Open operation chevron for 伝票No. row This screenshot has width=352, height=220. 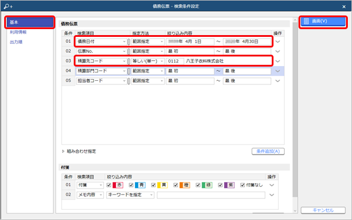pyautogui.click(x=278, y=51)
